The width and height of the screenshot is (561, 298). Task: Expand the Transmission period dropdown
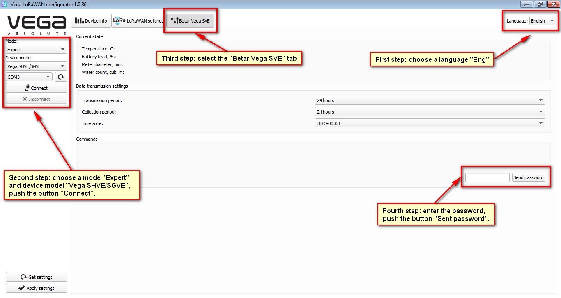tap(430, 100)
